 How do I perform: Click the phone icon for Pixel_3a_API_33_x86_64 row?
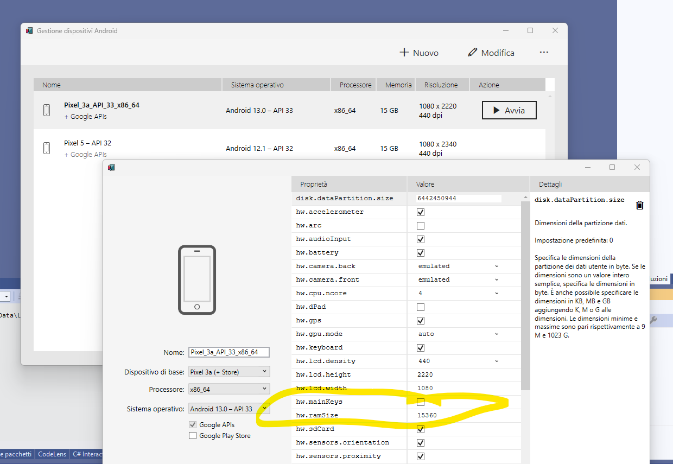coord(47,110)
